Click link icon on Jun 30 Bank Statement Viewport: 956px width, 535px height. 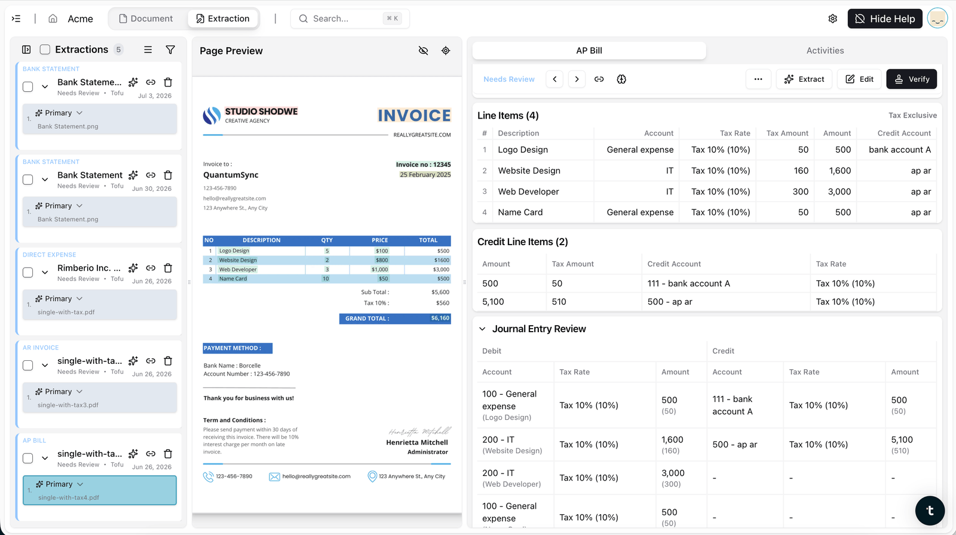[x=151, y=175]
